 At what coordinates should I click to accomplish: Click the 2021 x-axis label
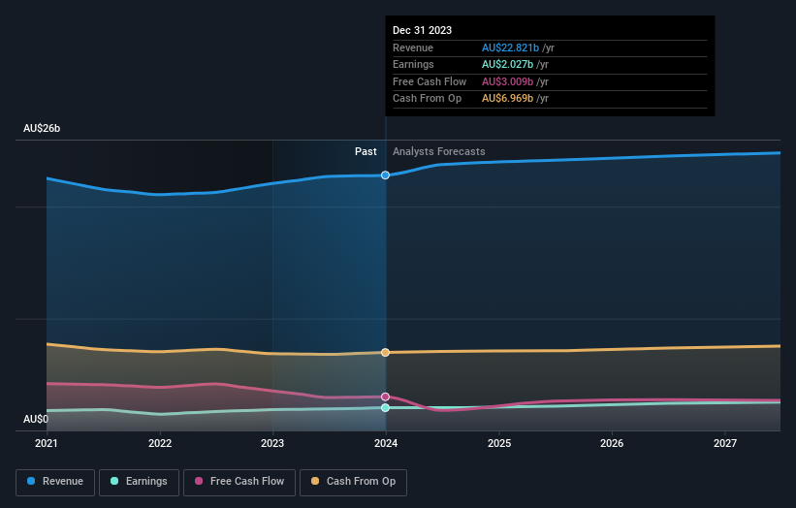coord(47,443)
